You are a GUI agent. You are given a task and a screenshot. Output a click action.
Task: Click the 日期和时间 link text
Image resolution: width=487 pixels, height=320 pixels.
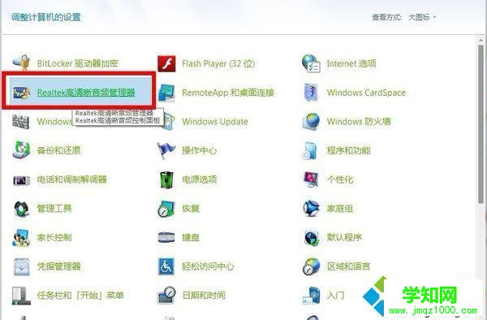click(x=204, y=295)
